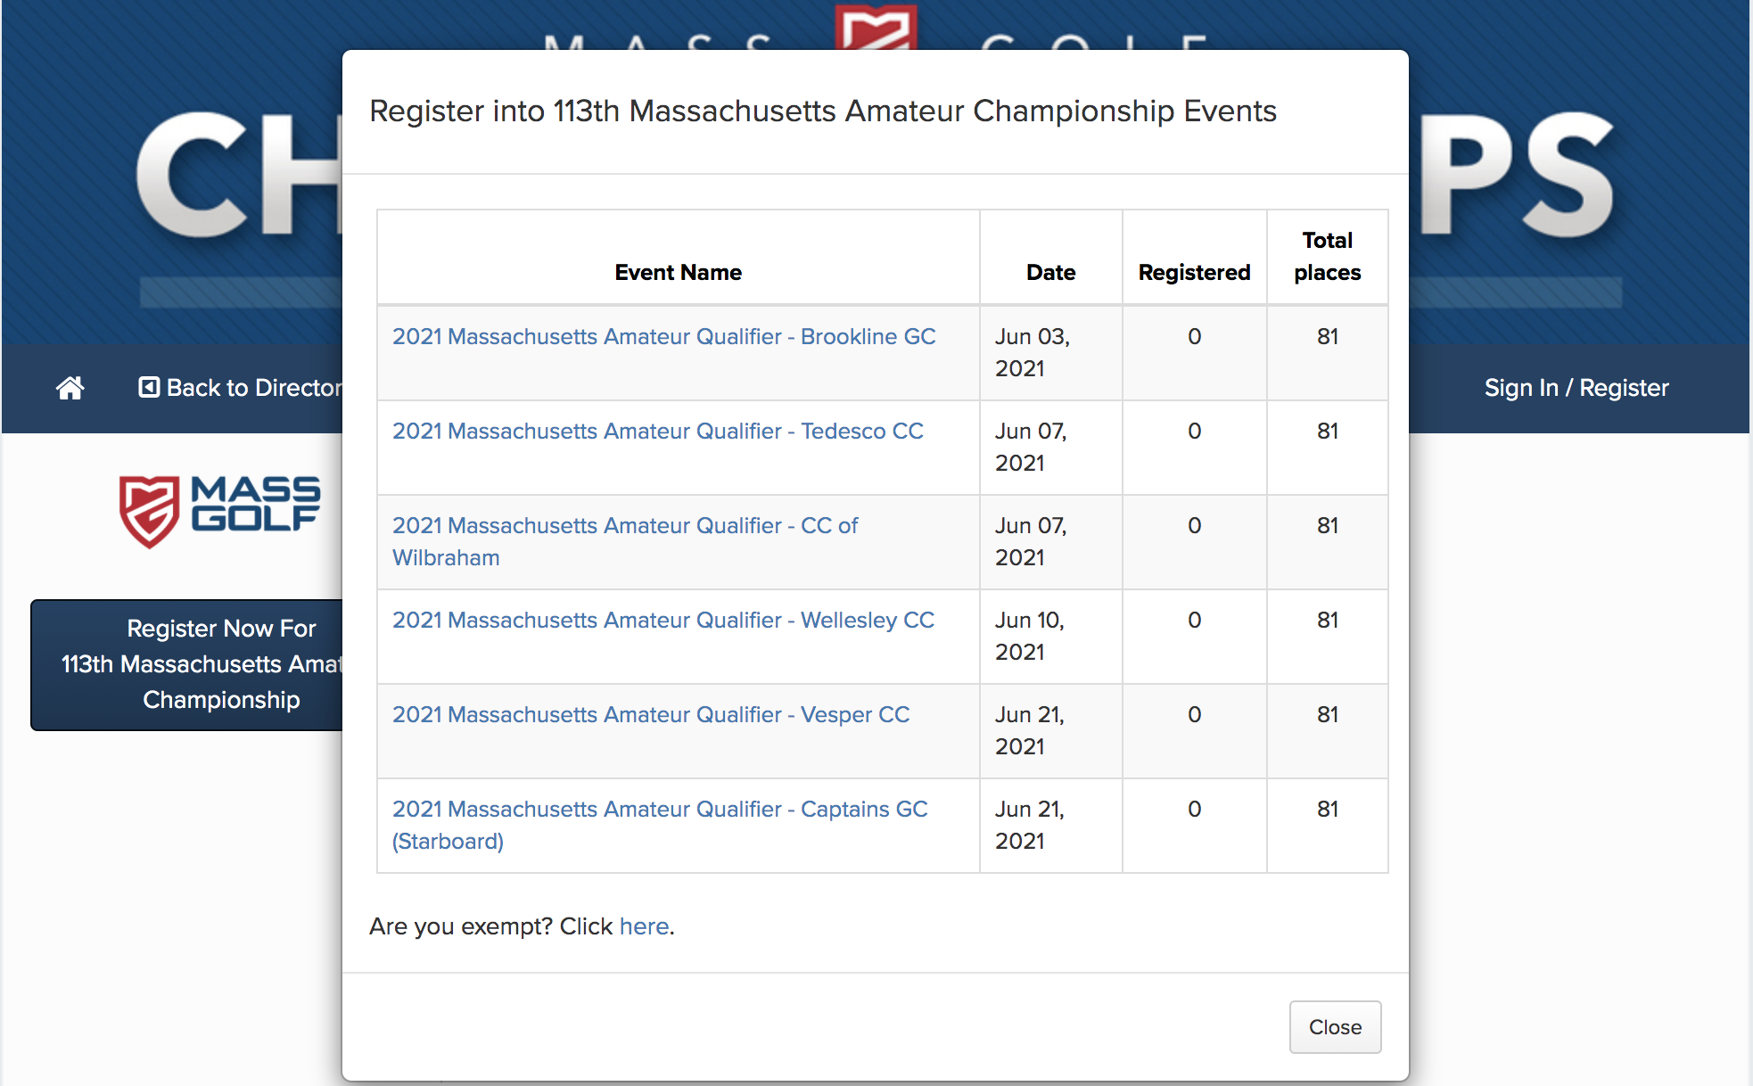Select Captains GC (Starboard) qualifier

(x=660, y=825)
